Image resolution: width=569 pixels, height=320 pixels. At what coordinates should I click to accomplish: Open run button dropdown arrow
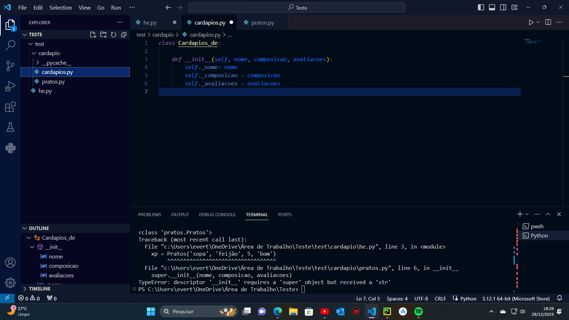click(538, 22)
